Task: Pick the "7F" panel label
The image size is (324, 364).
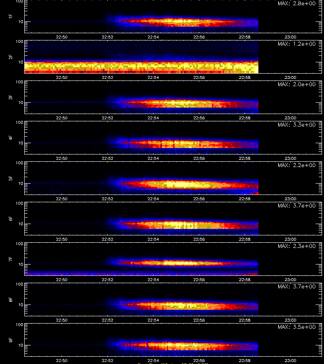Action: tap(11, 259)
